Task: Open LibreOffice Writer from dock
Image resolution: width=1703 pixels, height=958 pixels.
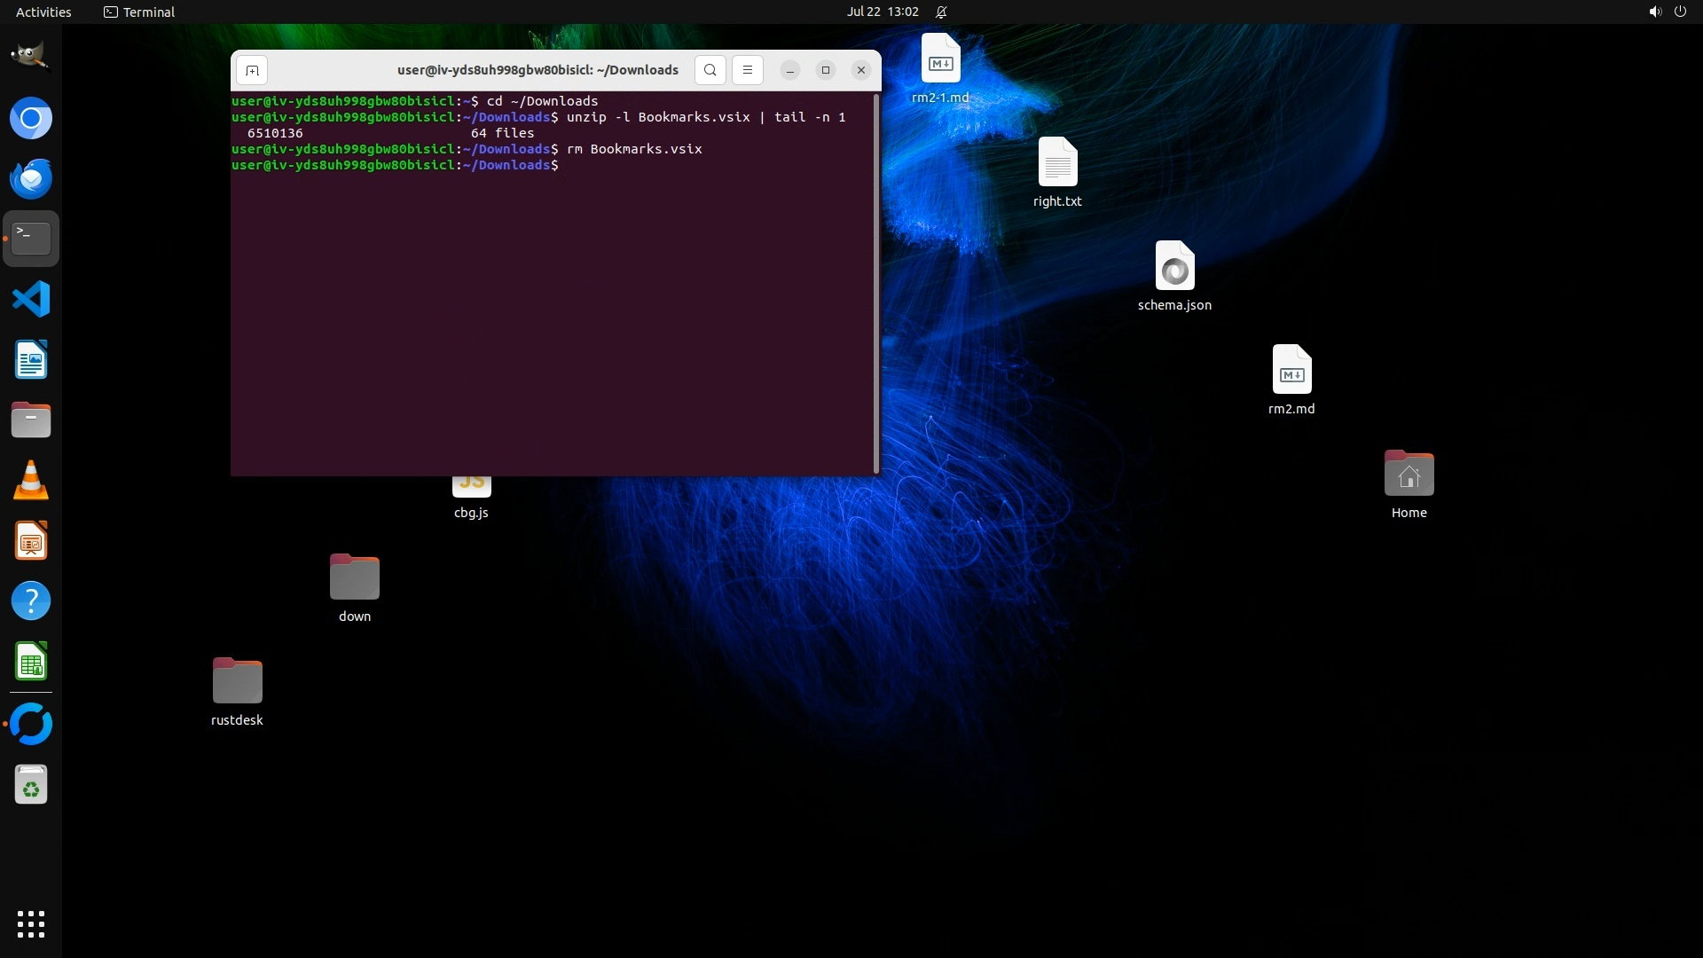Action: click(x=31, y=360)
